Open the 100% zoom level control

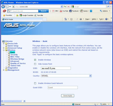(105, 104)
